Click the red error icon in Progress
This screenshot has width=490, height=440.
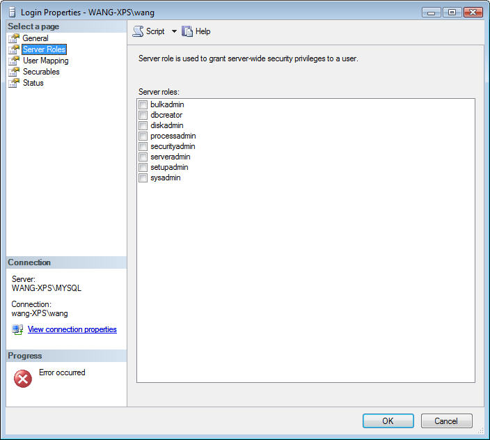23,379
